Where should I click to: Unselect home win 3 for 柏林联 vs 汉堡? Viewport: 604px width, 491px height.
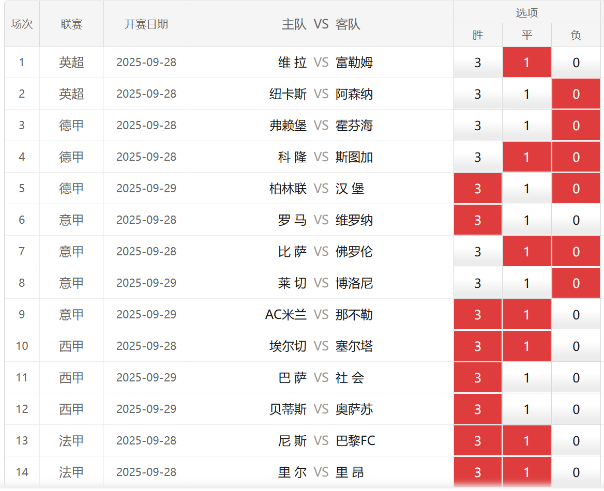tap(477, 189)
